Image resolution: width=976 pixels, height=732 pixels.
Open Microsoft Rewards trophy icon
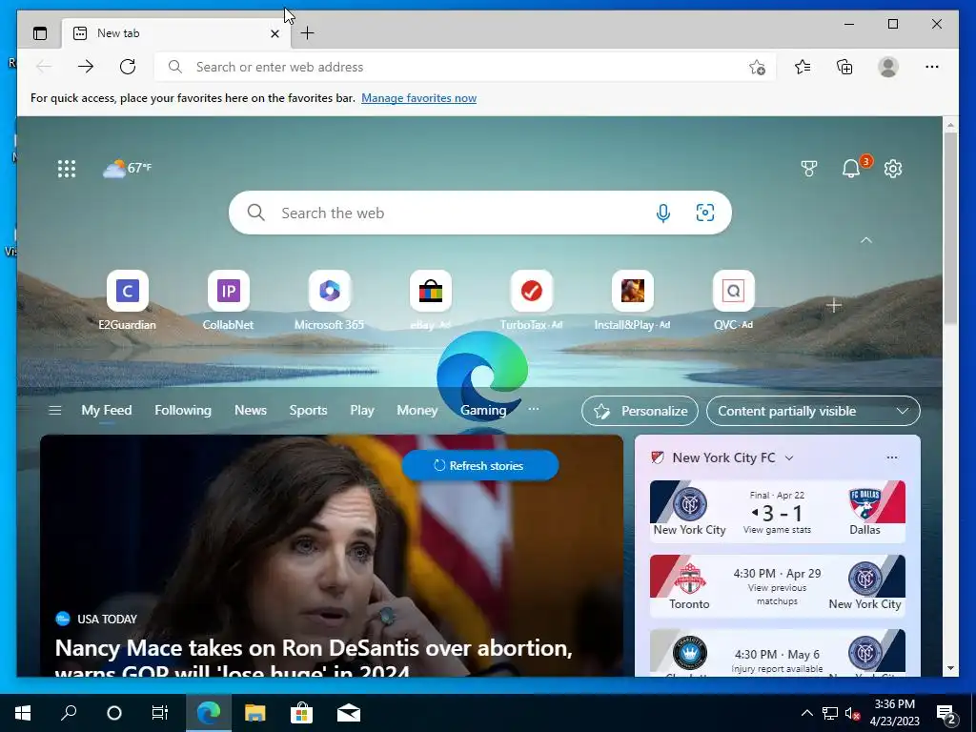808,168
